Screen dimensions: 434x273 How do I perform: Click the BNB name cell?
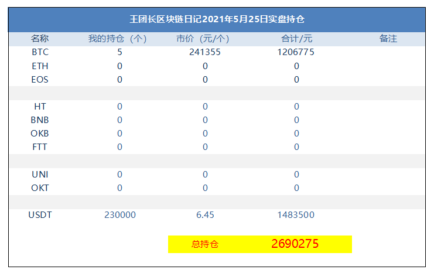(40, 120)
